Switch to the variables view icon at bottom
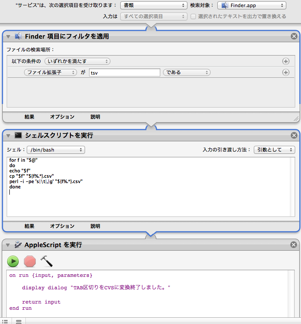 point(19,321)
